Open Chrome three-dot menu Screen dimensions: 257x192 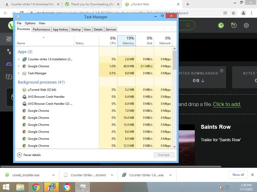(x=251, y=13)
